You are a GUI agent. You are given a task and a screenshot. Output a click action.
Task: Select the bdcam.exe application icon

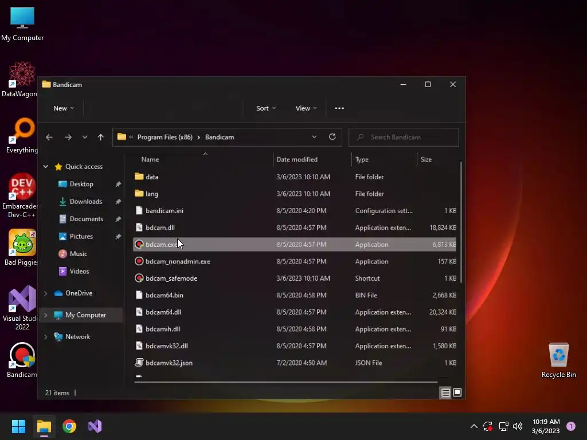point(139,244)
